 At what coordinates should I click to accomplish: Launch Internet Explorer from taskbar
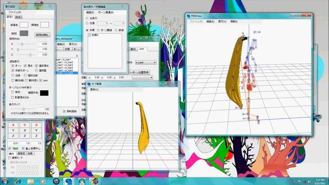17,181
